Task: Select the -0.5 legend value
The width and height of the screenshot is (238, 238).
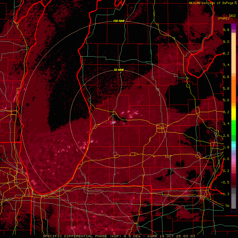Action: (x=225, y=182)
